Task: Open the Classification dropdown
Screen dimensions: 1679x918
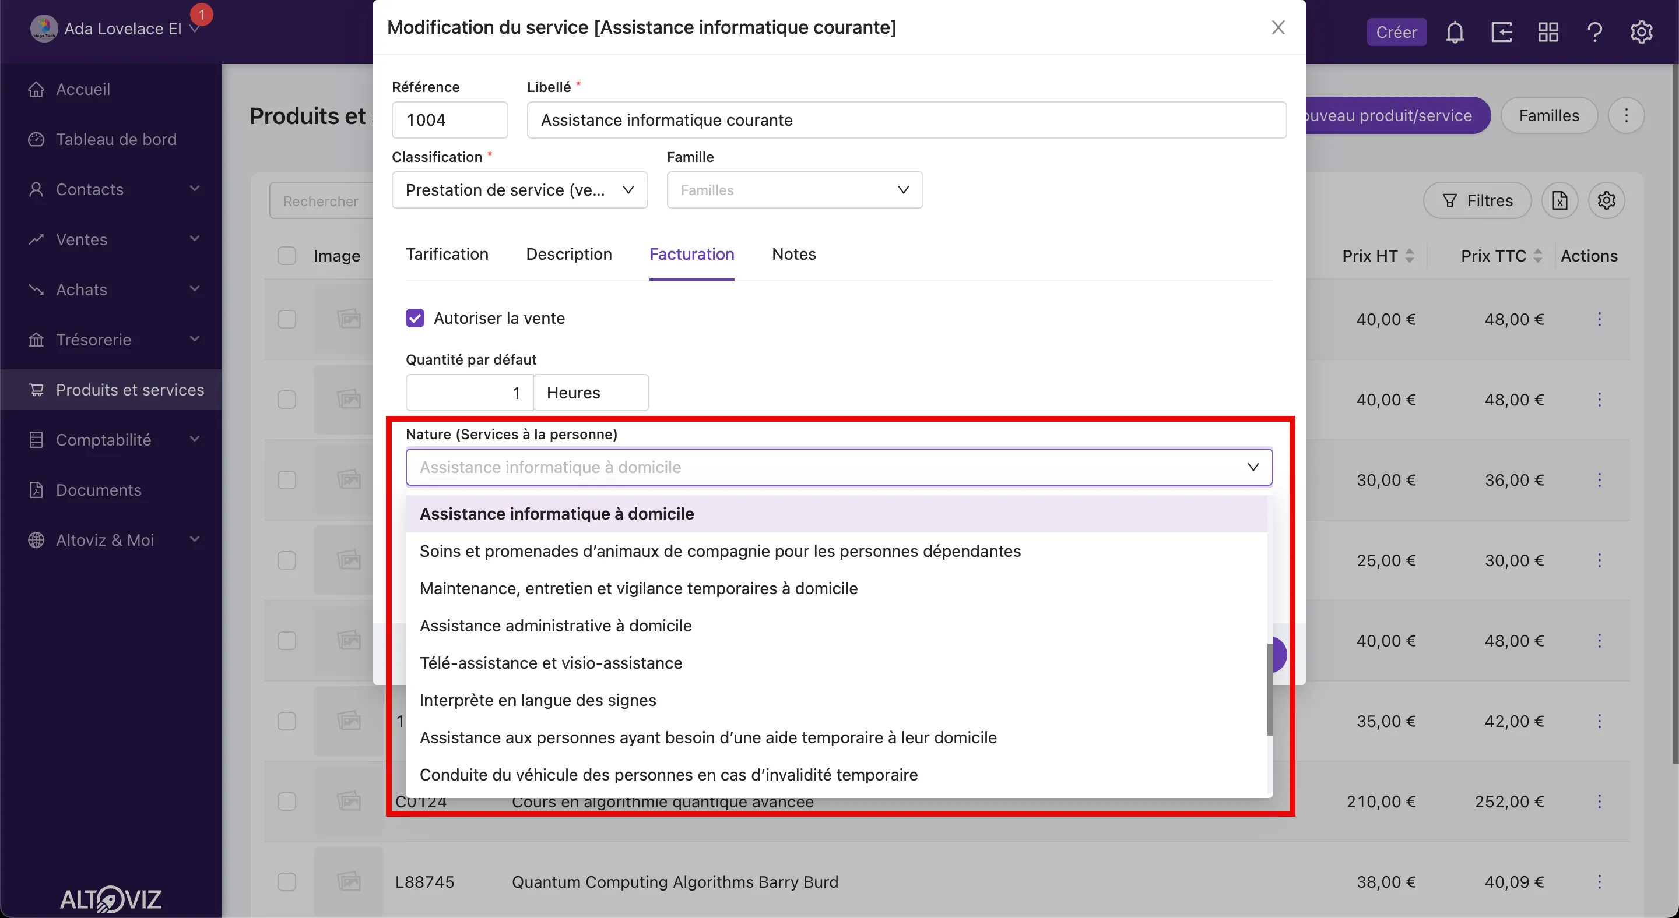Action: [x=519, y=190]
